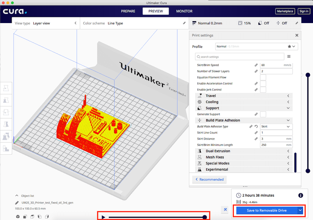Screen dimensions: 313x220
Task: Click the link icon beside Generate Support
Action: (x=256, y=114)
